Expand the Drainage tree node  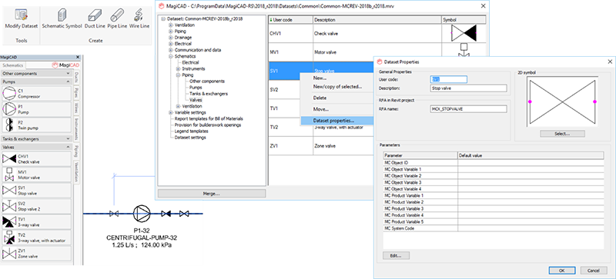point(171,38)
